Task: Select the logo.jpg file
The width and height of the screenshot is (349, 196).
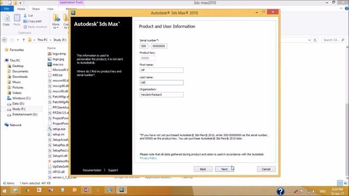Action: [58, 59]
